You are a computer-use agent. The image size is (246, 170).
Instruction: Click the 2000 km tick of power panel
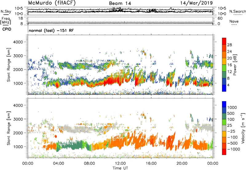point(18,69)
